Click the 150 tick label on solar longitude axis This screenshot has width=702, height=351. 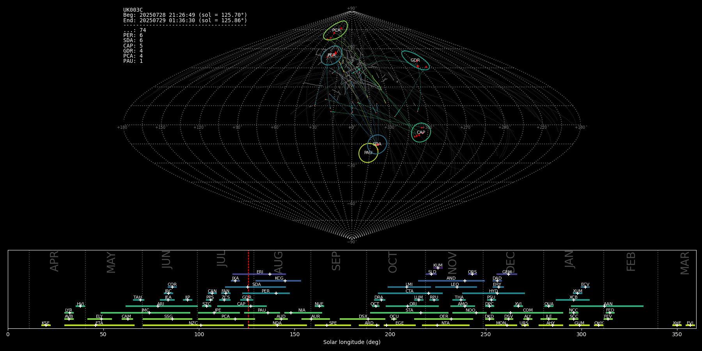294,334
